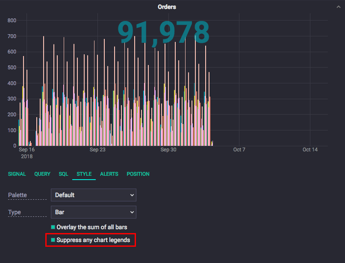Switch to the SIGNAL tab
Viewport: 345px width, 263px height.
coord(17,174)
